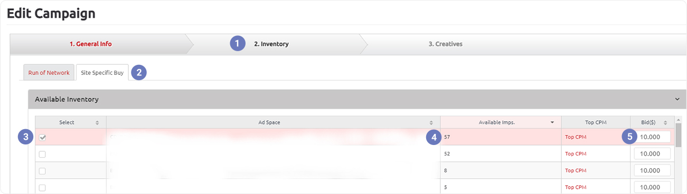Check the checkbox for the 52 impressions row
The width and height of the screenshot is (687, 194).
[x=42, y=154]
